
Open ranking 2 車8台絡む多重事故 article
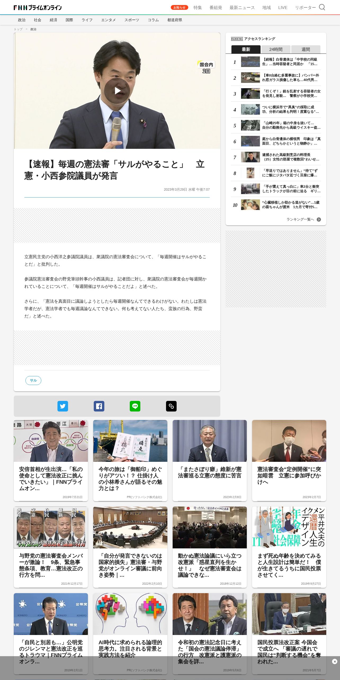(276, 78)
